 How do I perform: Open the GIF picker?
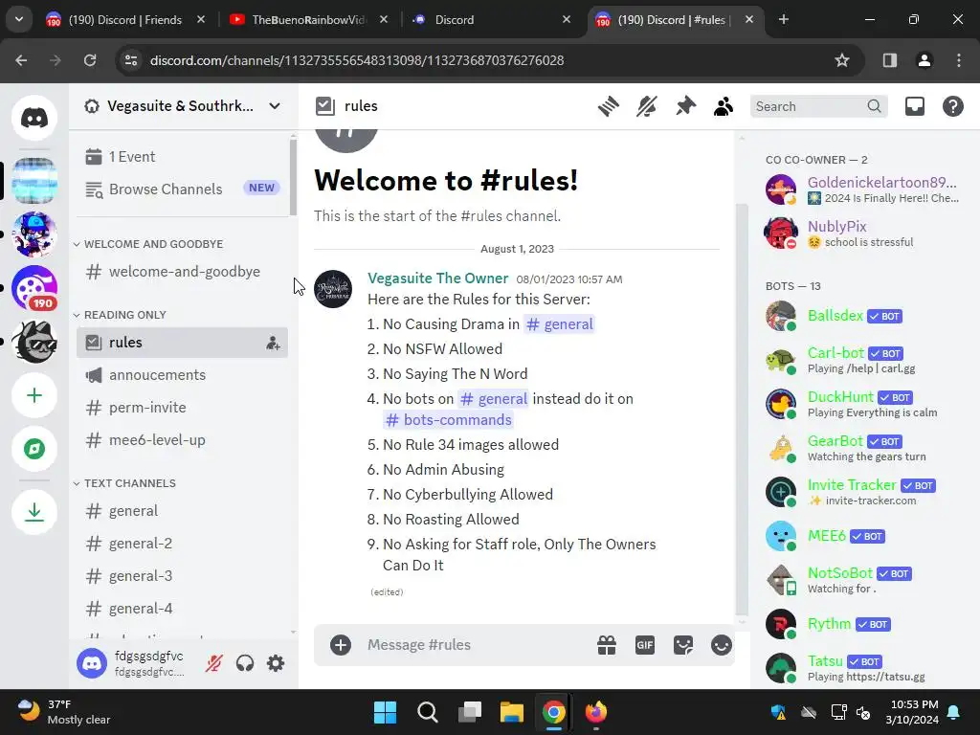(645, 645)
